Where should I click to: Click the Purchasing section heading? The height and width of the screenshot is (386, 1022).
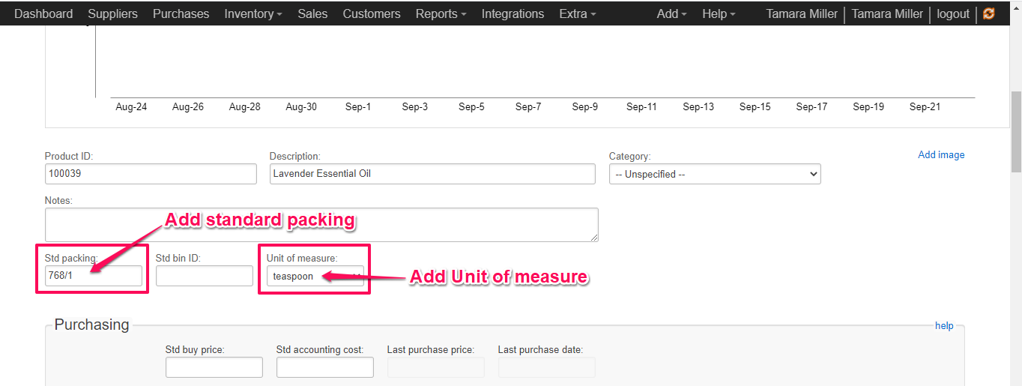(x=92, y=325)
